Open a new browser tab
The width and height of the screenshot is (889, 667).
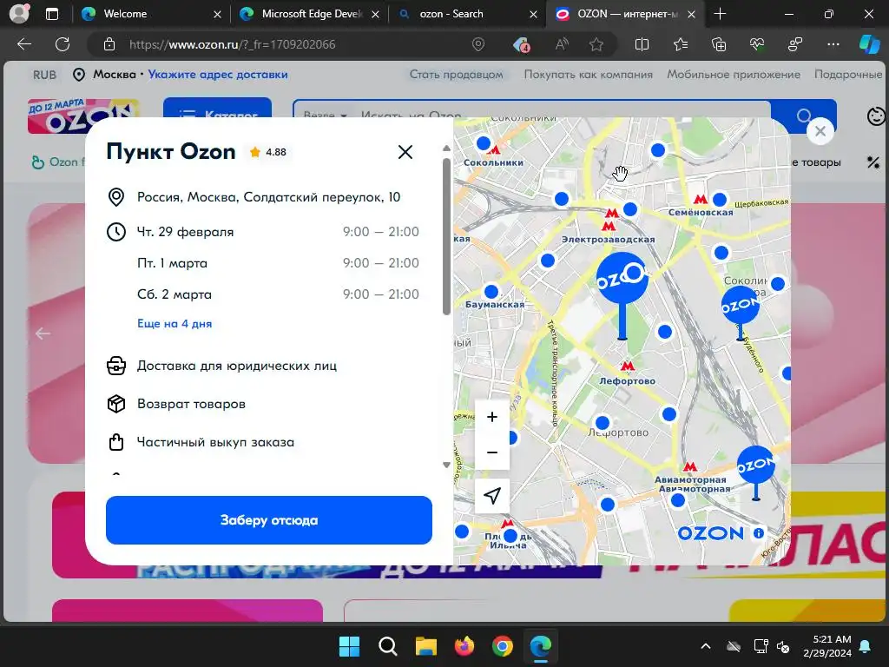pyautogui.click(x=720, y=14)
